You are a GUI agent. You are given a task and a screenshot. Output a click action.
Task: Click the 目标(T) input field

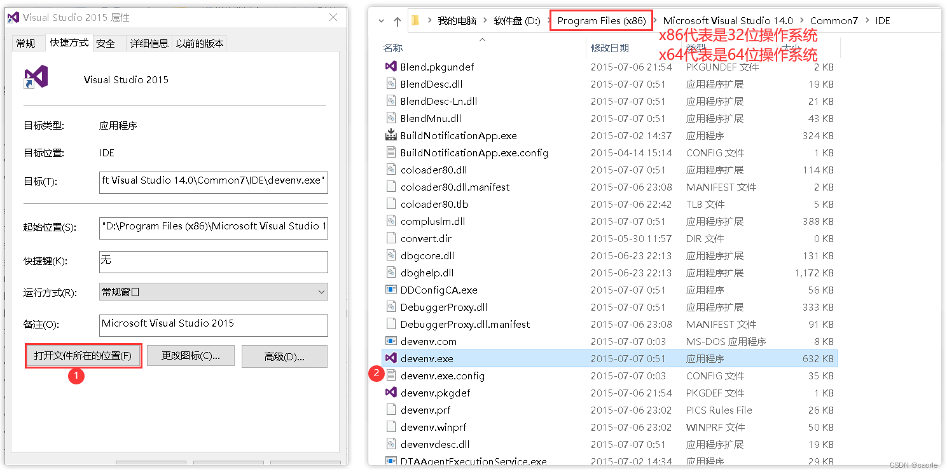(214, 181)
